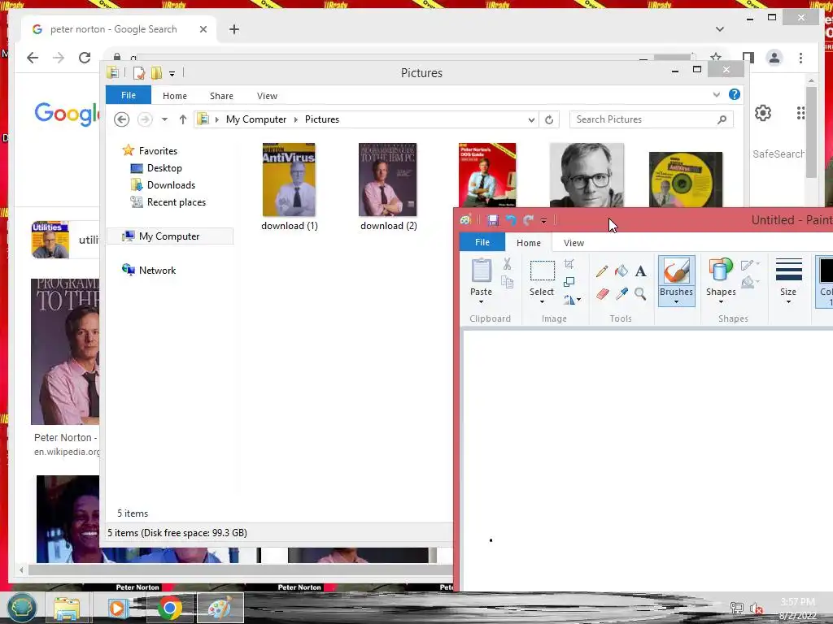The height and width of the screenshot is (624, 833).
Task: Click the Up one level arrow in Explorer
Action: pos(183,119)
